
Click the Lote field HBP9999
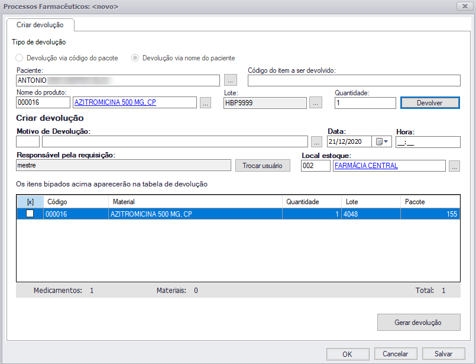pos(265,103)
